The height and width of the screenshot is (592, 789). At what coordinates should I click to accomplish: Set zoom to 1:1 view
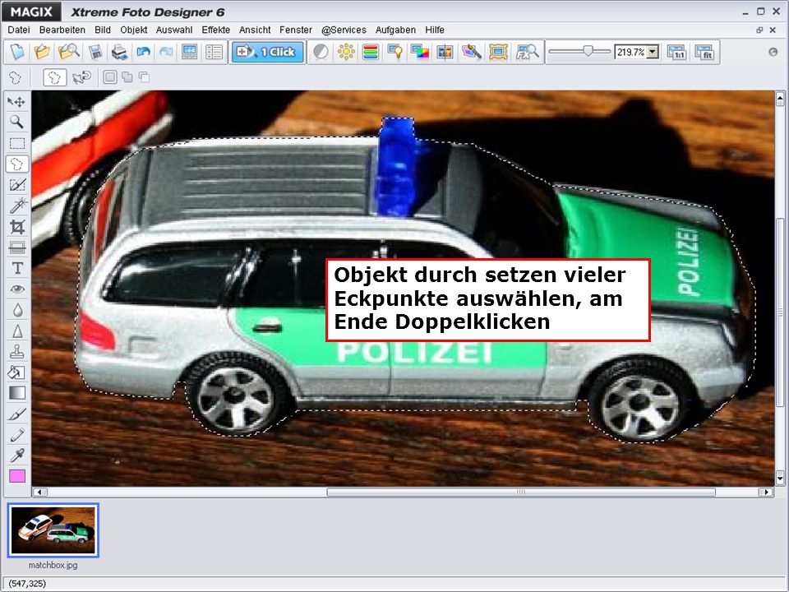(x=676, y=52)
